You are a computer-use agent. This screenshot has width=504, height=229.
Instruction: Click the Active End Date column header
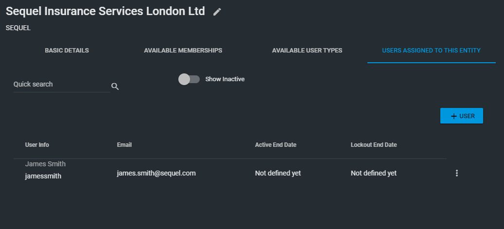[x=276, y=145]
